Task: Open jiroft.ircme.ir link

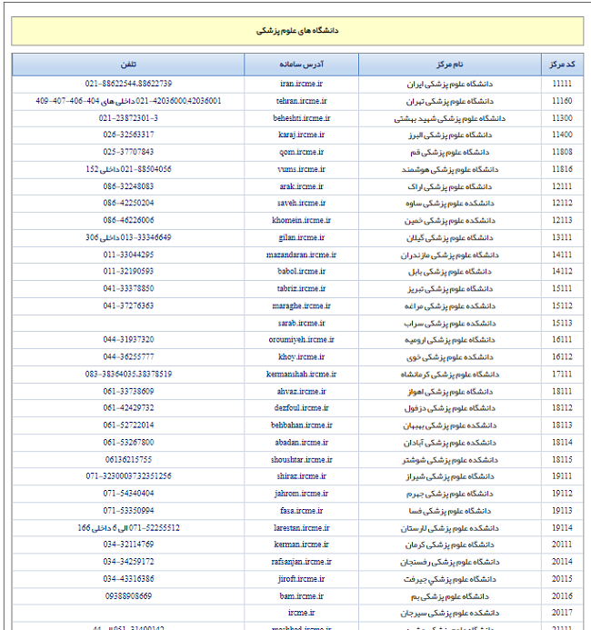Action: coord(301,579)
